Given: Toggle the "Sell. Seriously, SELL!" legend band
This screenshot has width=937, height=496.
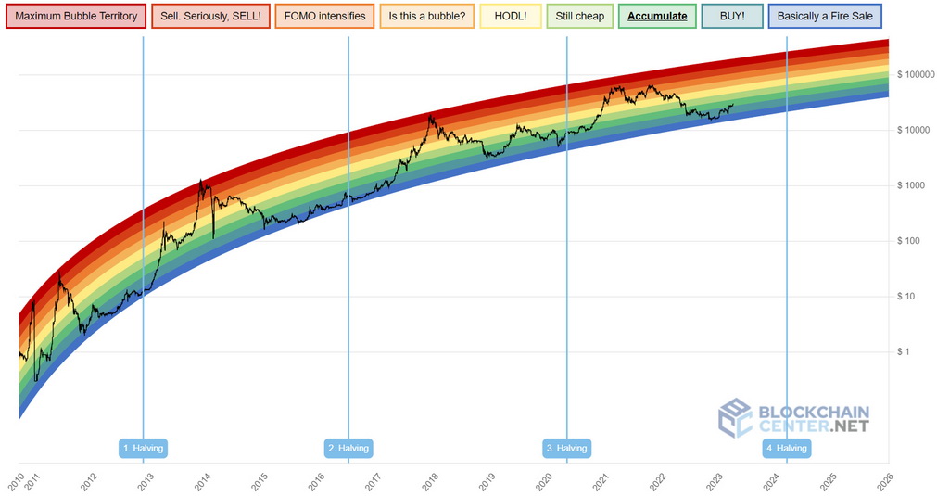Looking at the screenshot, I should pos(210,17).
